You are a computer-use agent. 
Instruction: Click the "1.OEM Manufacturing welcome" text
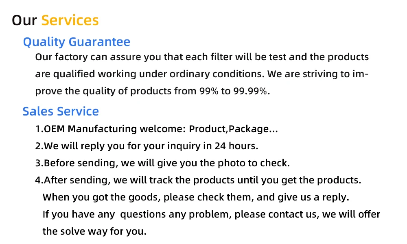click(111, 129)
